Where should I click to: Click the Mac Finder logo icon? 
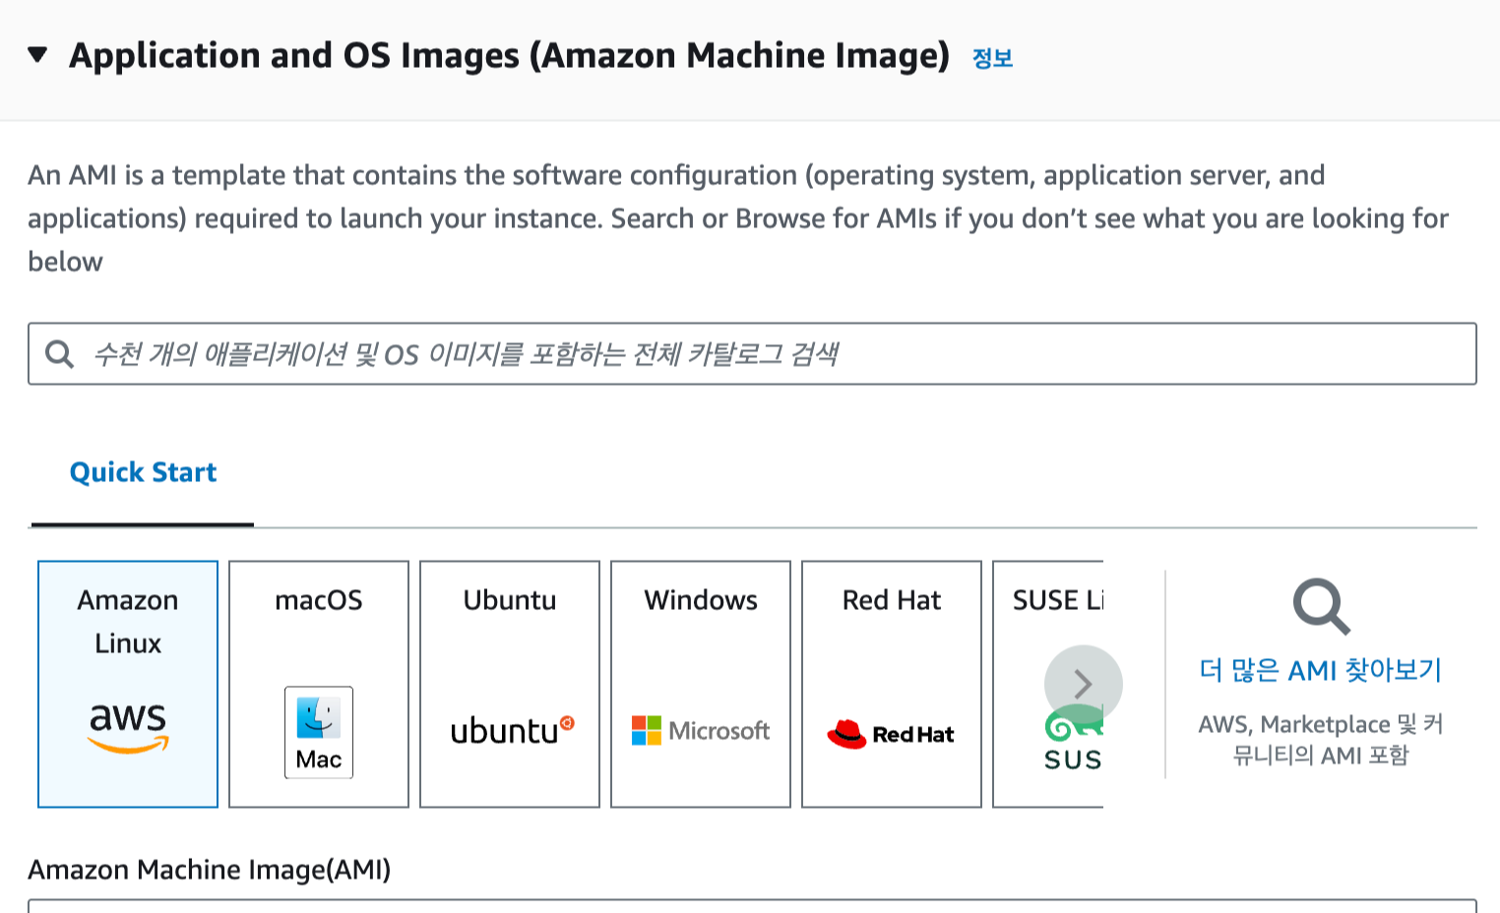(x=319, y=732)
